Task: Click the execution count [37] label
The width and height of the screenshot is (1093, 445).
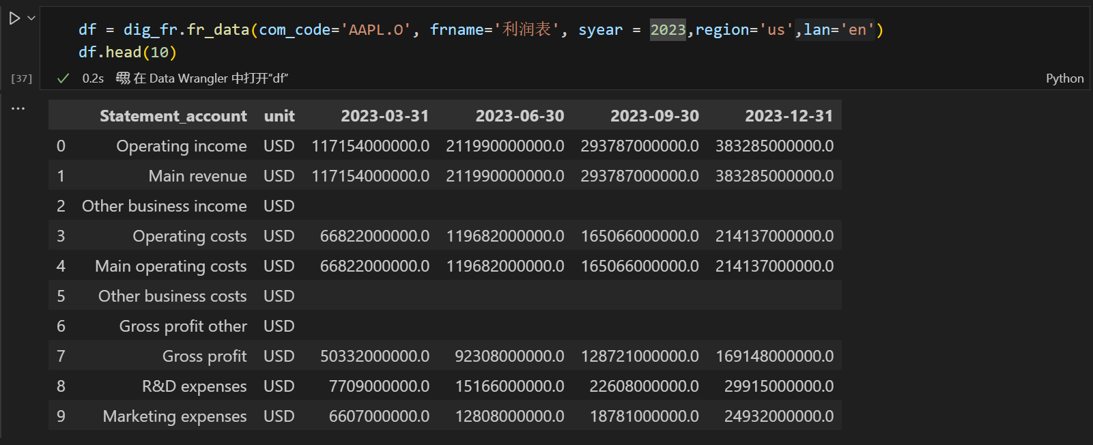Action: tap(21, 78)
